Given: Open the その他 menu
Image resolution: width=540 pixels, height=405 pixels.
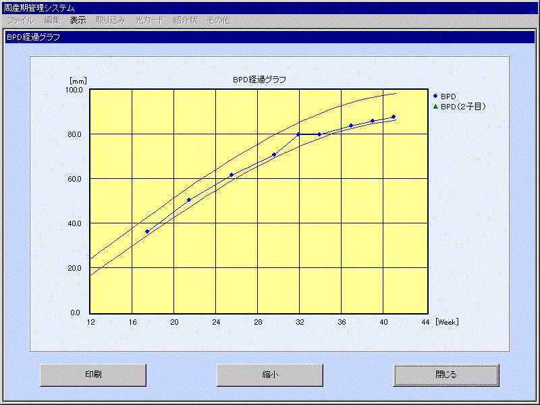Looking at the screenshot, I should [219, 20].
